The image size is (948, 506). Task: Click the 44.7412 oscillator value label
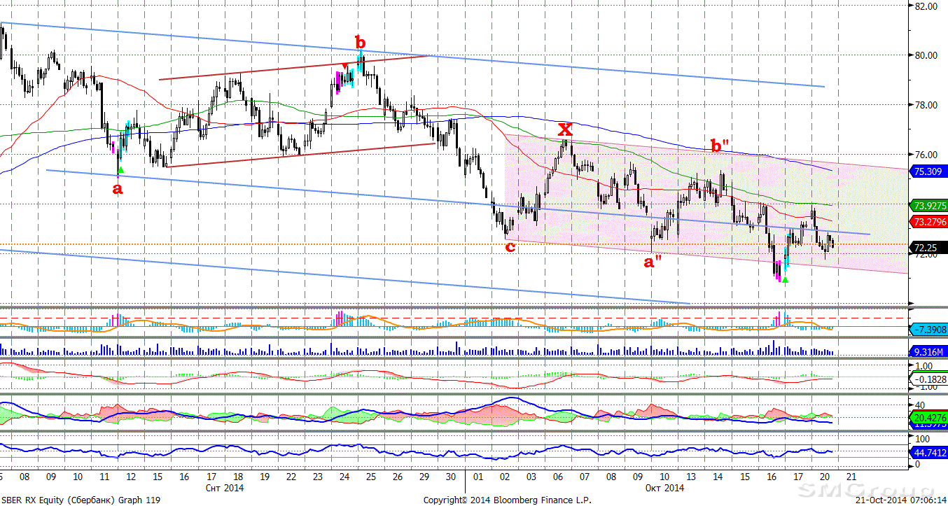[928, 453]
